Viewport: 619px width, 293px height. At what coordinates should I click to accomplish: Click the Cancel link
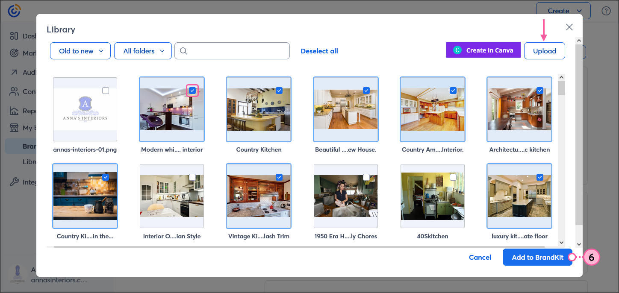480,257
